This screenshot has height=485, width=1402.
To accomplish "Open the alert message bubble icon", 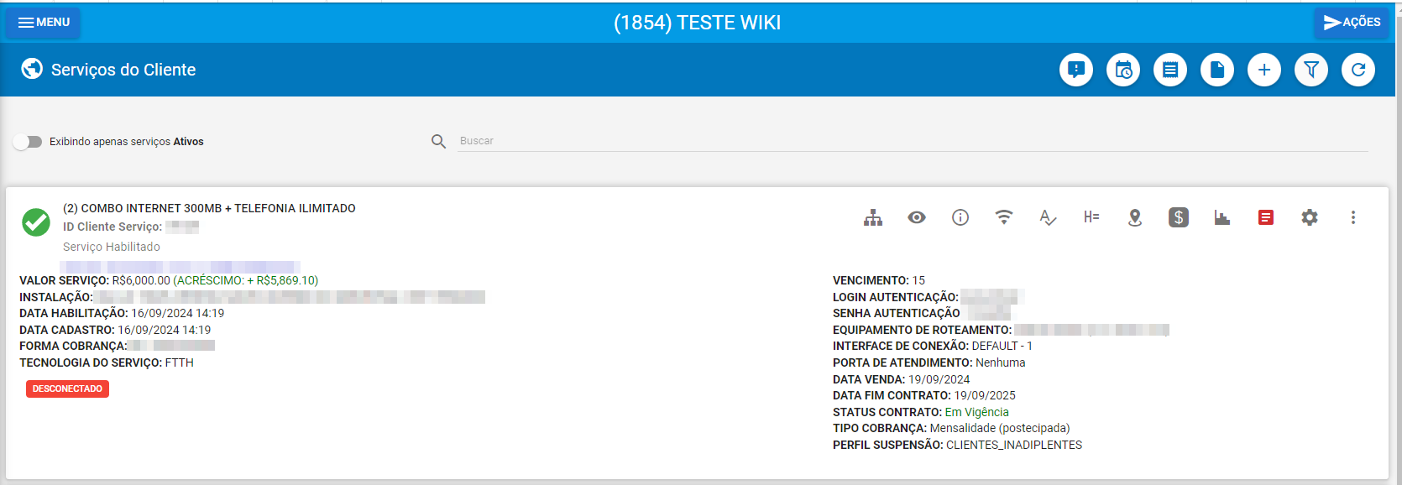I will (x=1076, y=70).
